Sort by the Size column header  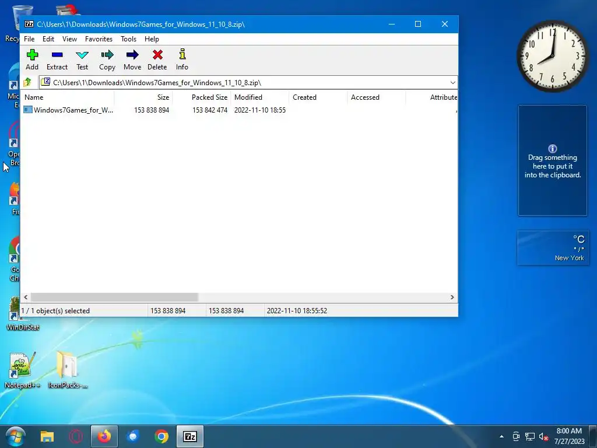point(143,97)
